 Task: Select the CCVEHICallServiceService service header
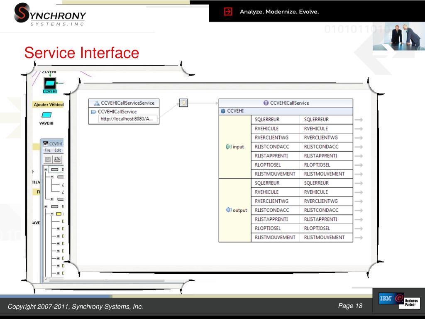click(x=124, y=103)
